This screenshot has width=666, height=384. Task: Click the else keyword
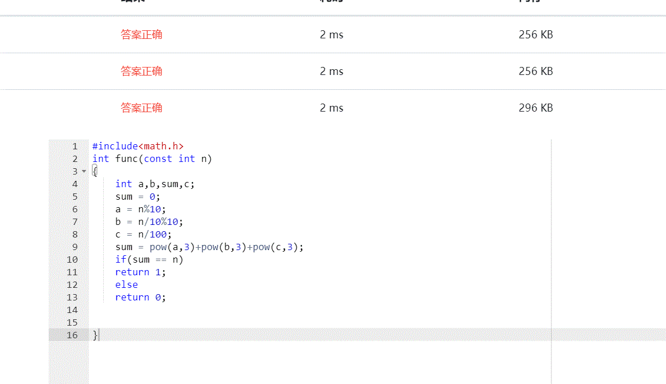point(126,285)
